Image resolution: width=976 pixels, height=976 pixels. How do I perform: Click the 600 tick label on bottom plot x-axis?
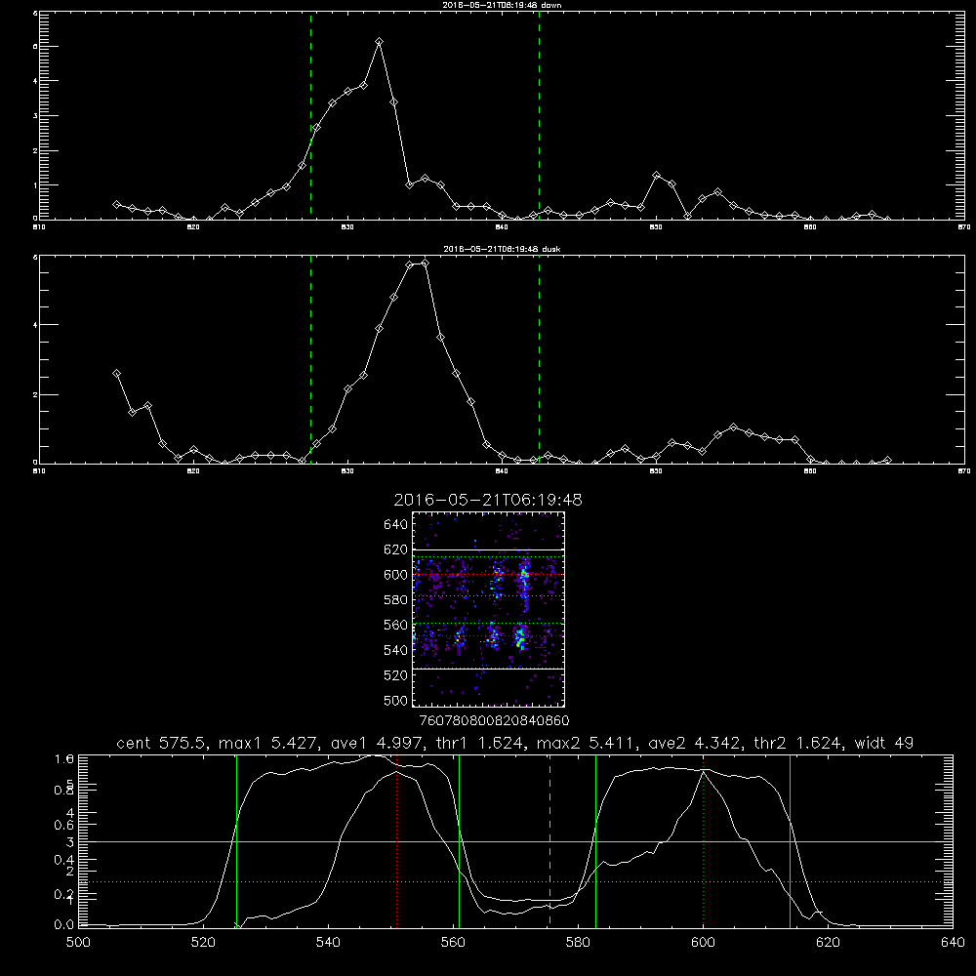703,943
